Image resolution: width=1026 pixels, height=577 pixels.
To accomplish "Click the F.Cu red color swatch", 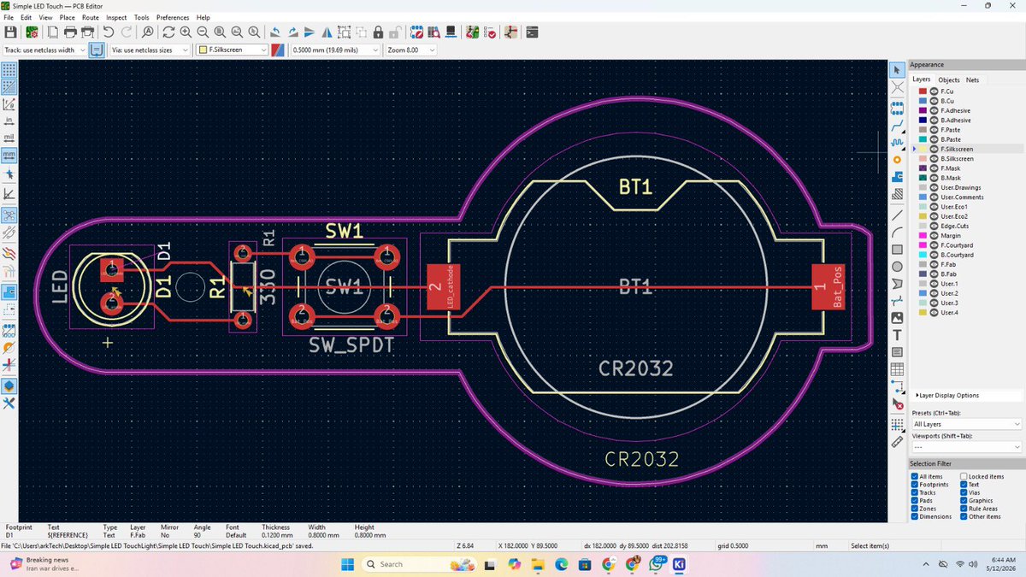I will click(923, 91).
